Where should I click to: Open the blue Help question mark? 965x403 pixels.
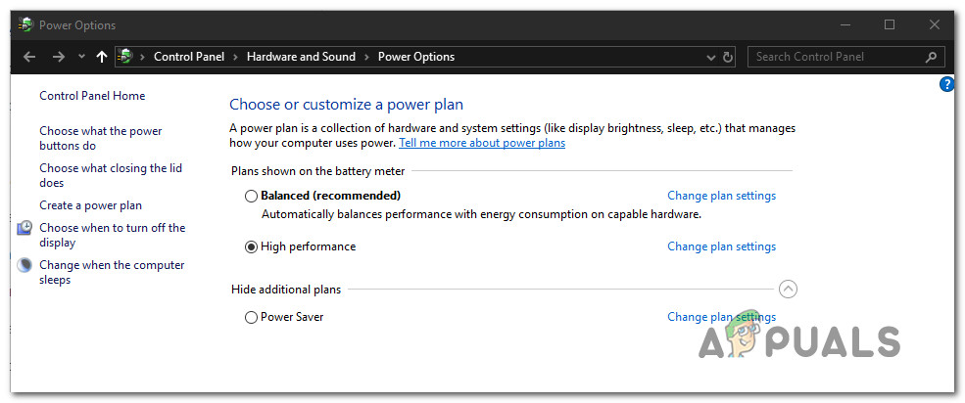coord(946,85)
